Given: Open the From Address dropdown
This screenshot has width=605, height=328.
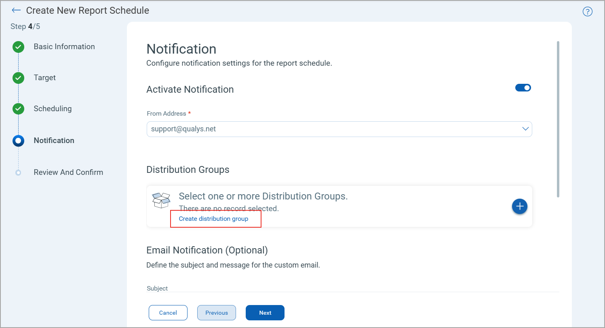Looking at the screenshot, I should [339, 129].
